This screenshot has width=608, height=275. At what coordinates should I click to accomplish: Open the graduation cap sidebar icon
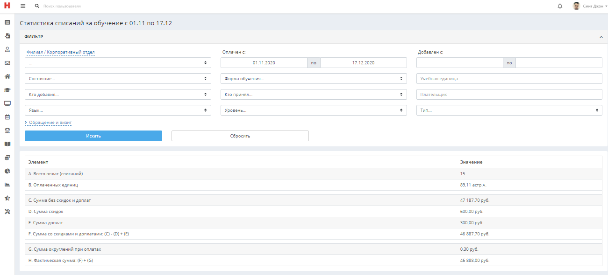[7, 90]
